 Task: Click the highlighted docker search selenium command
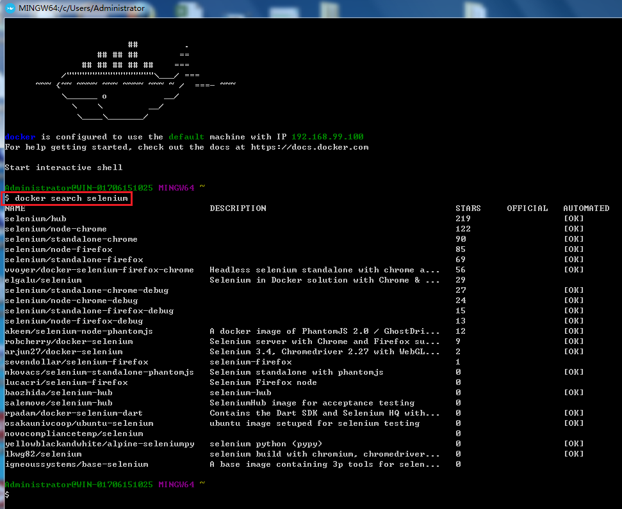[x=67, y=198]
